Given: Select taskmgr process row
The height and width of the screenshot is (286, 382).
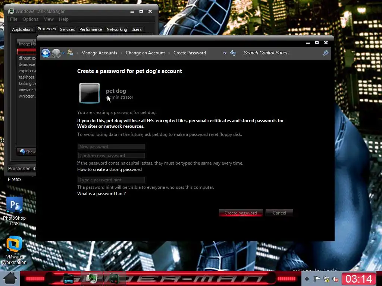Looking at the screenshot, I should tap(27, 83).
